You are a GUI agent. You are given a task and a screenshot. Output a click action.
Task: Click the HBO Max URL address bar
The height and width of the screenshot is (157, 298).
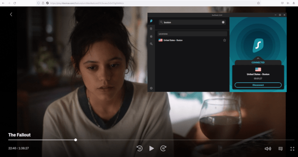click(148, 3)
